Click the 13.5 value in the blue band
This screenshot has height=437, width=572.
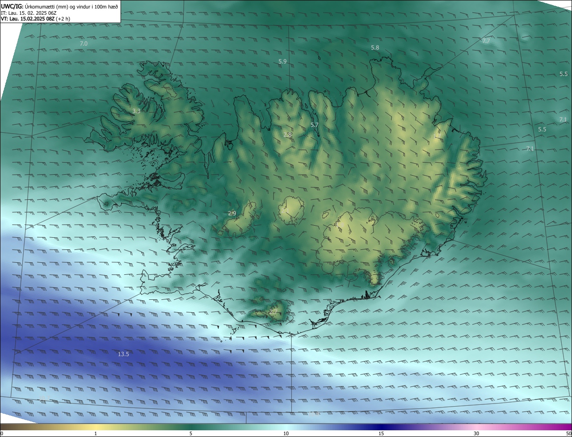(123, 354)
